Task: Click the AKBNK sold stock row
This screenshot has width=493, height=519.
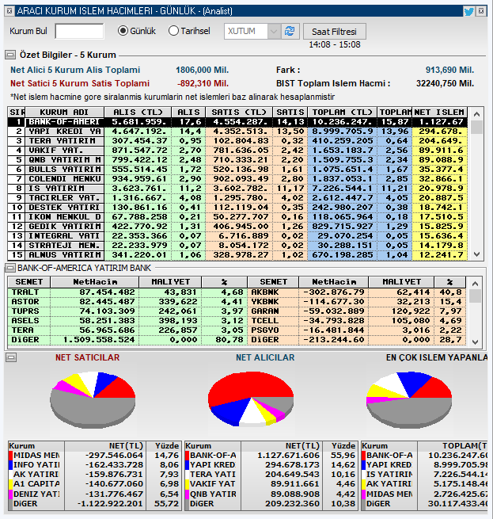Action: (x=357, y=292)
